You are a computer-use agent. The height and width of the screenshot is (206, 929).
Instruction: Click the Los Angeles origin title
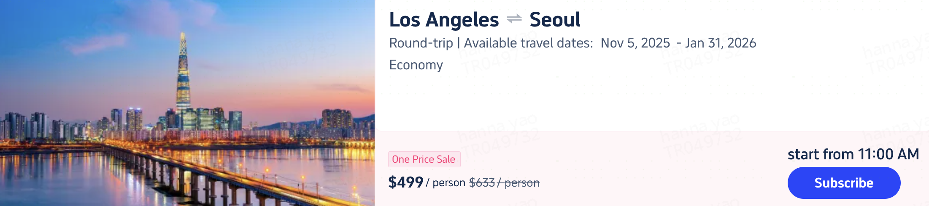(444, 20)
